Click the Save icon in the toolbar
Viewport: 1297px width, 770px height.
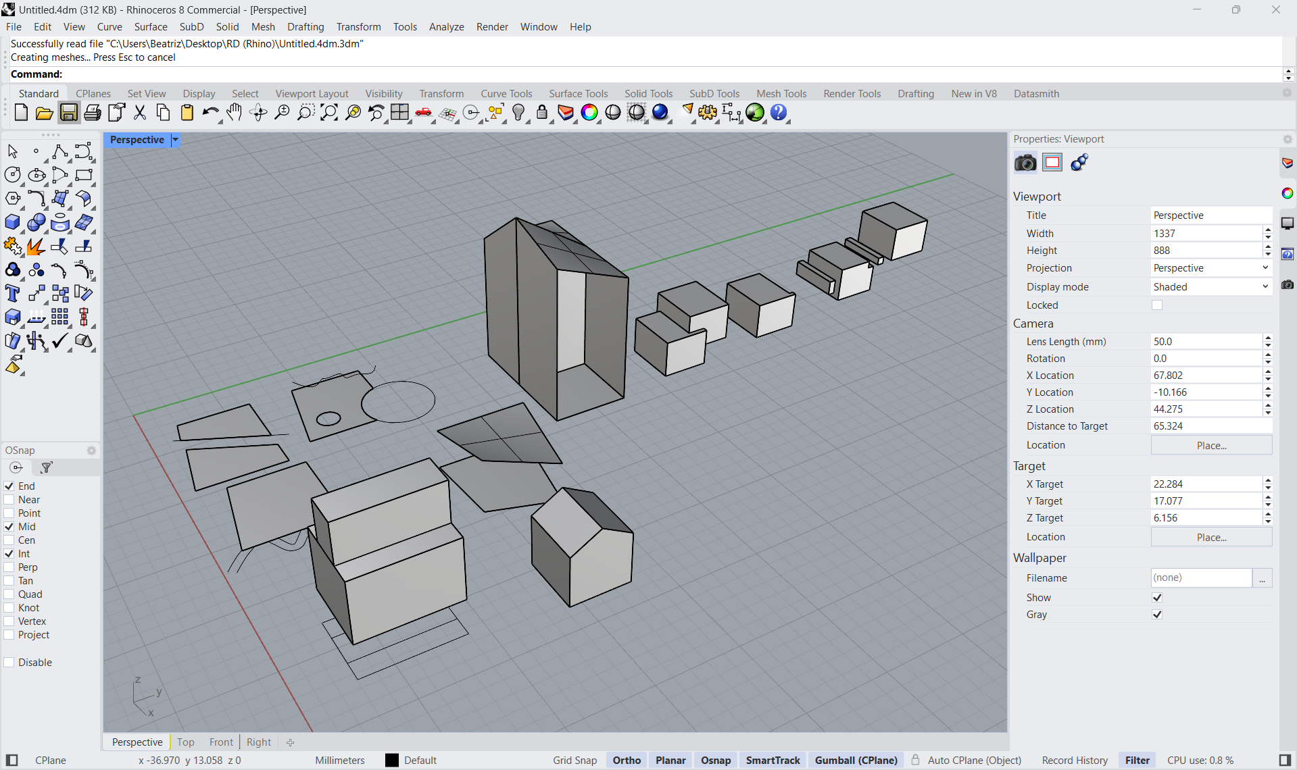pyautogui.click(x=68, y=113)
